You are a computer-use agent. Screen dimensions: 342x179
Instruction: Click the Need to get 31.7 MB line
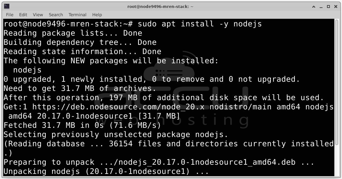coord(80,88)
